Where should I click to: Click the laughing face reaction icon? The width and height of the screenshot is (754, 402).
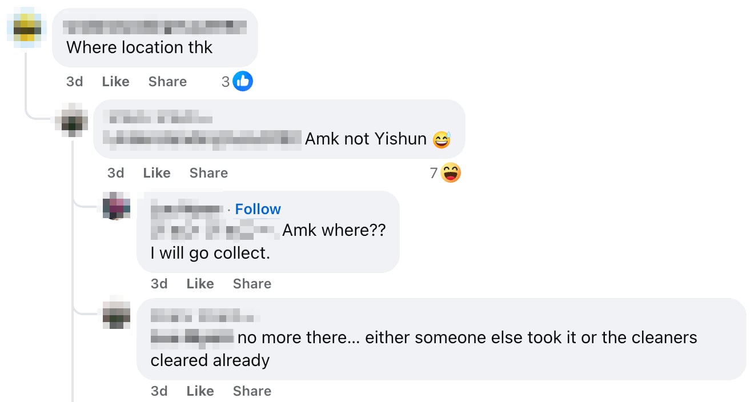(x=451, y=173)
